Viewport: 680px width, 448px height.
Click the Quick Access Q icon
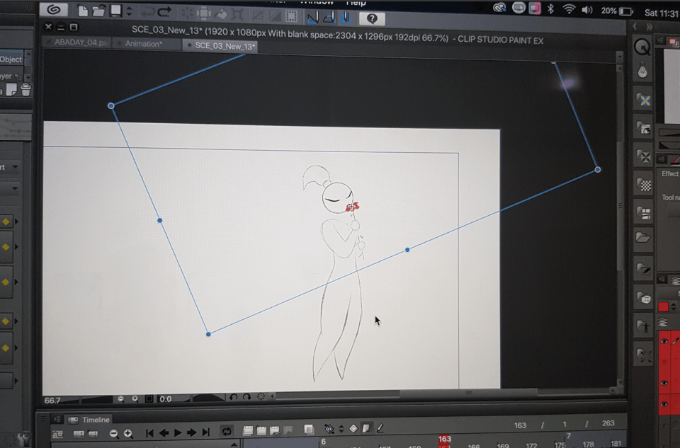pos(642,47)
